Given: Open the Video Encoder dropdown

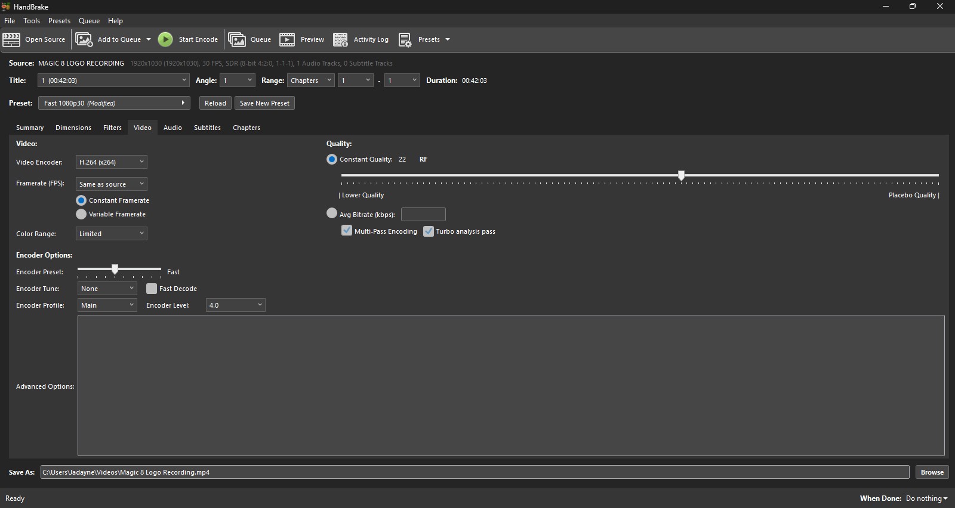Looking at the screenshot, I should [x=112, y=162].
